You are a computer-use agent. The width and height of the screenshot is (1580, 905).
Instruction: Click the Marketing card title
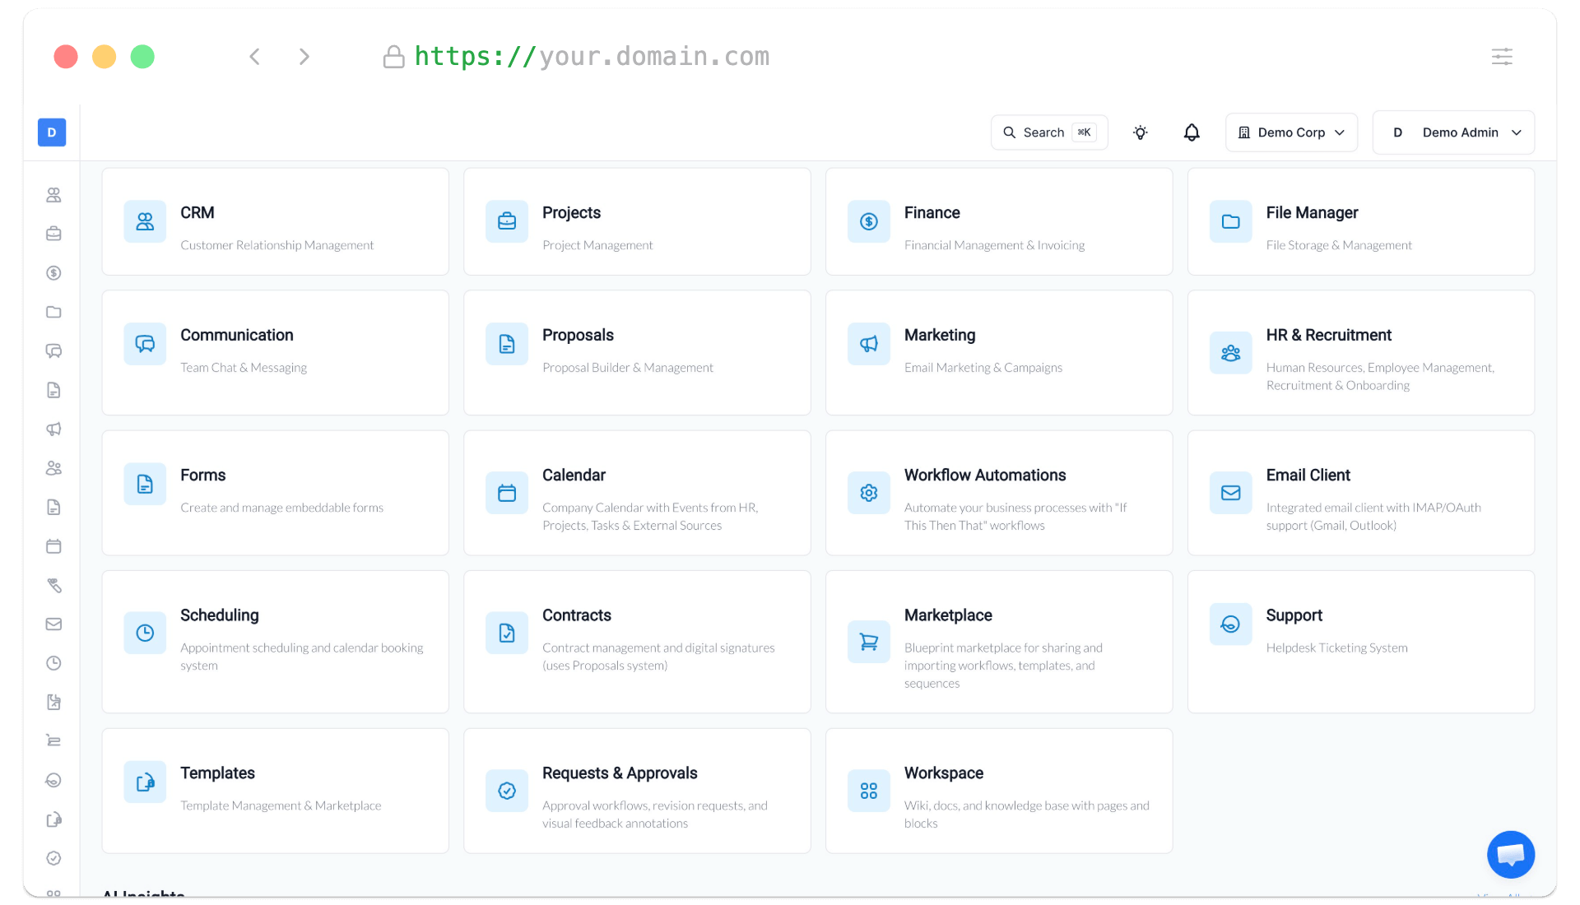[940, 335]
